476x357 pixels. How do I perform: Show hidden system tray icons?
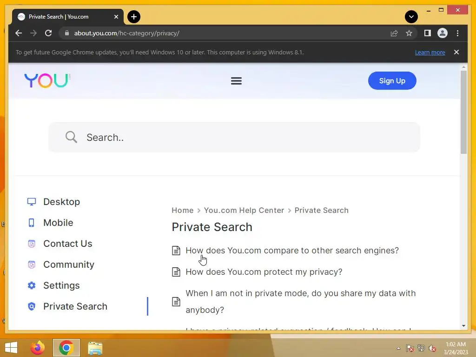click(398, 348)
